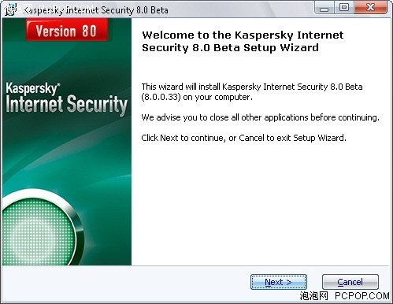Click the Kaspersky brand name on banner
The width and height of the screenshot is (393, 304).
(x=33, y=89)
